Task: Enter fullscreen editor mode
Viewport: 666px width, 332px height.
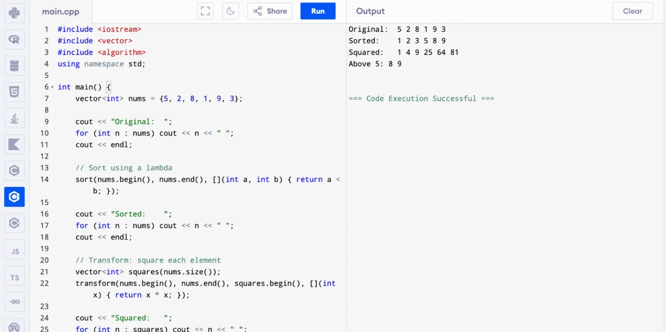Action: [205, 11]
